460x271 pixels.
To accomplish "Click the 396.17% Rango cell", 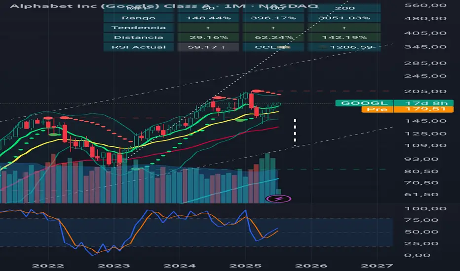I will coord(273,18).
